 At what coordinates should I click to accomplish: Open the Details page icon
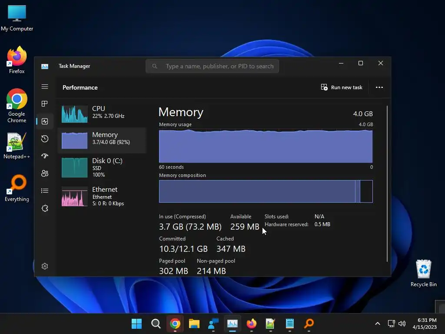(45, 190)
